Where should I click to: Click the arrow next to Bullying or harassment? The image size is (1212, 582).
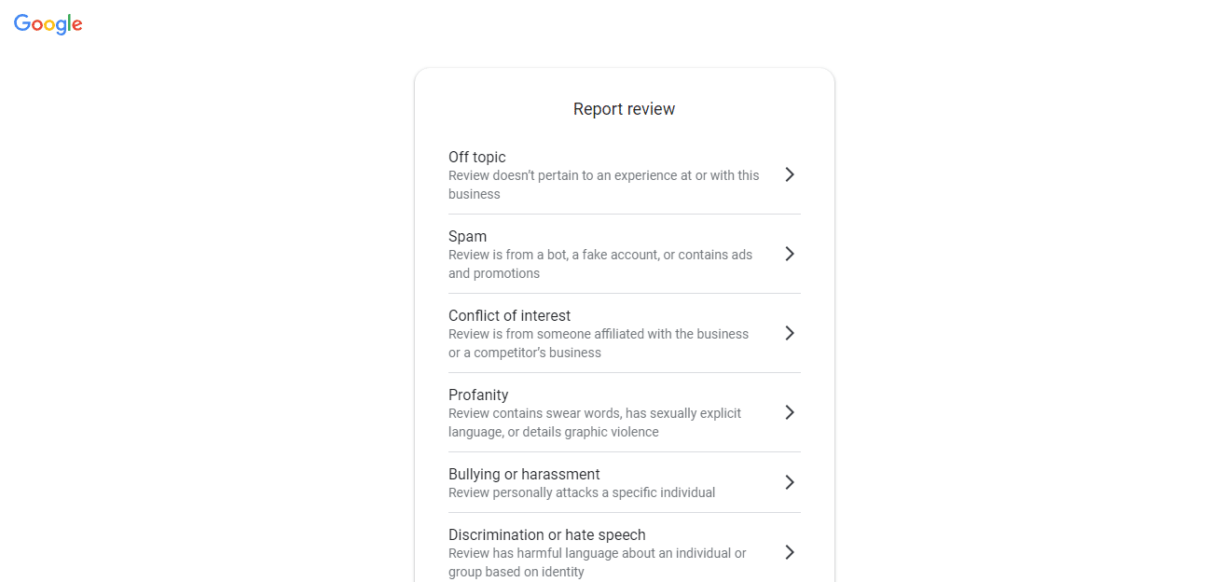point(790,482)
